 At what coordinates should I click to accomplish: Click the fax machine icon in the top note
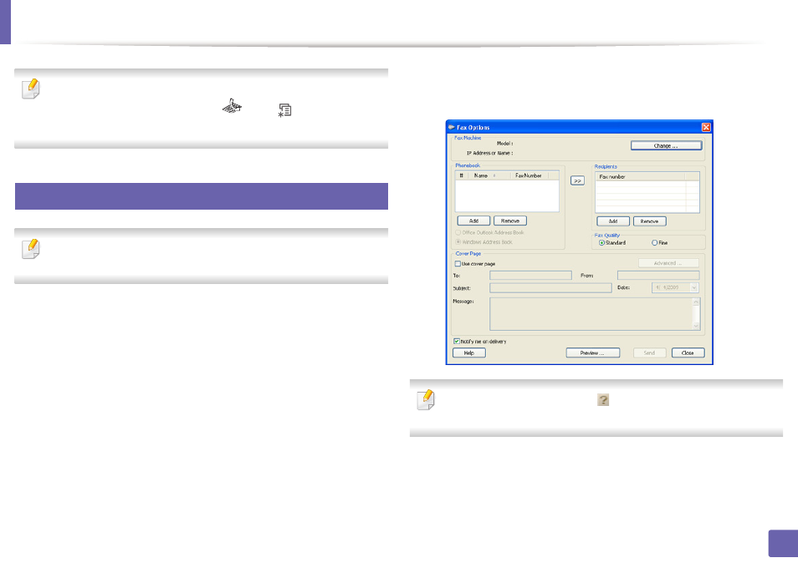[232, 106]
